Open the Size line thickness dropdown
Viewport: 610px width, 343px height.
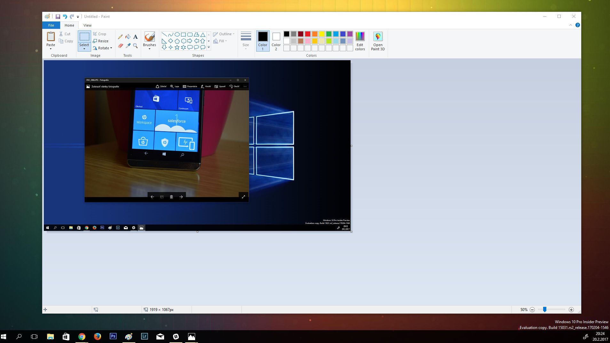tap(246, 41)
